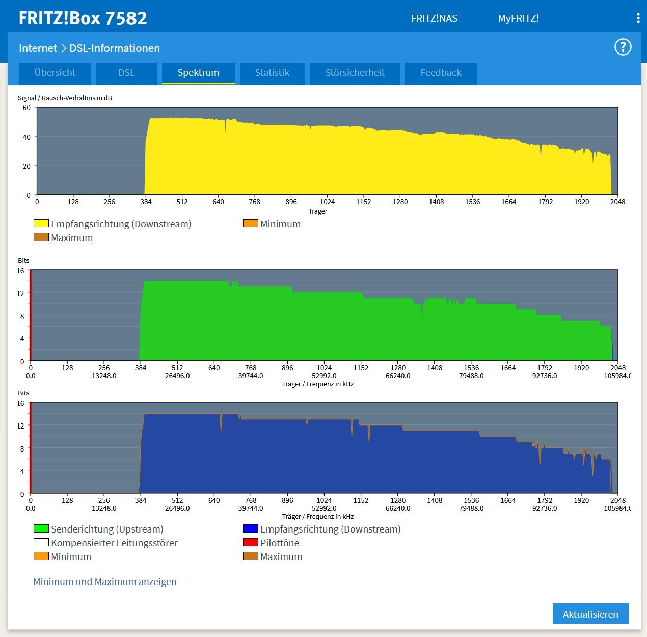Open the three-dot options menu

(638, 18)
